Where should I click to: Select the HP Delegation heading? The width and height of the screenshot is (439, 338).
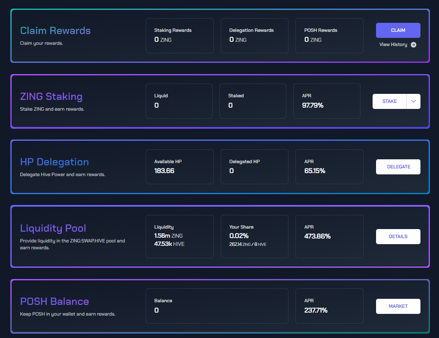(55, 162)
